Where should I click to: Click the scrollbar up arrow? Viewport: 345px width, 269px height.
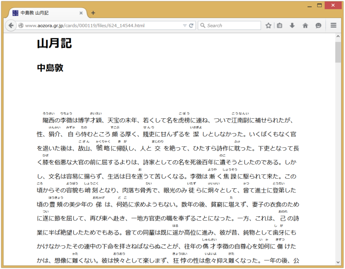pyautogui.click(x=338, y=37)
